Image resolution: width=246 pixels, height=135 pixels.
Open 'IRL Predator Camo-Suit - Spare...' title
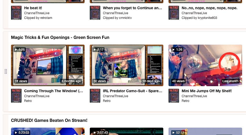133,91
